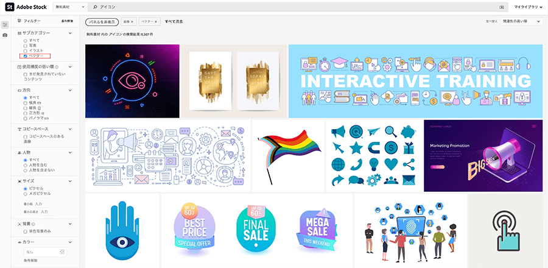Uncheck the ベクター checkbox
This screenshot has width=548, height=268.
click(25, 56)
